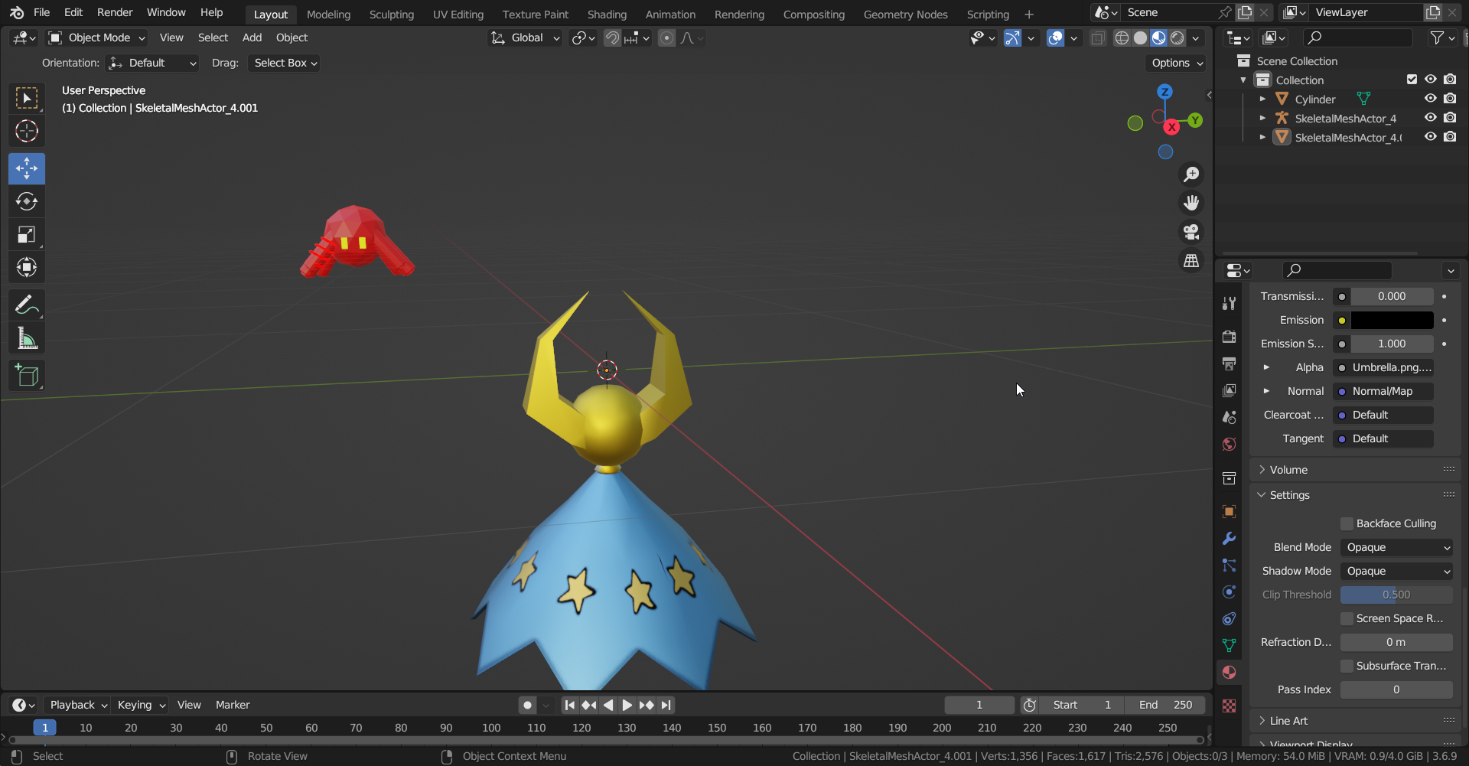Screen dimensions: 1469x766
Task: Open the Object Mode dropdown
Action: click(x=96, y=37)
